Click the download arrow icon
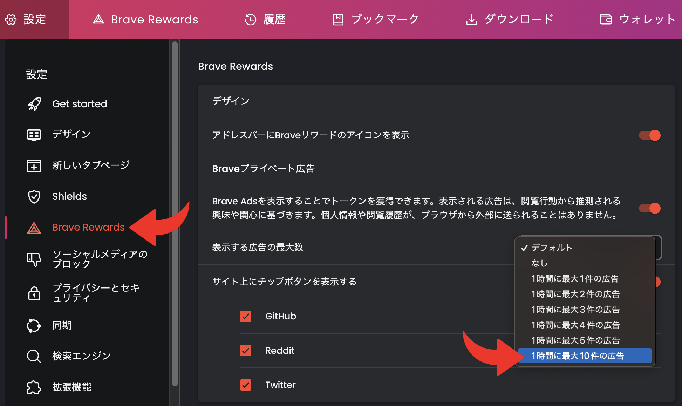The image size is (682, 406). 472,20
